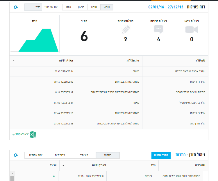Open the סנן לפי עו"ד filter dropdown
Image resolution: width=218 pixels, height=181 pixels.
[33, 7]
